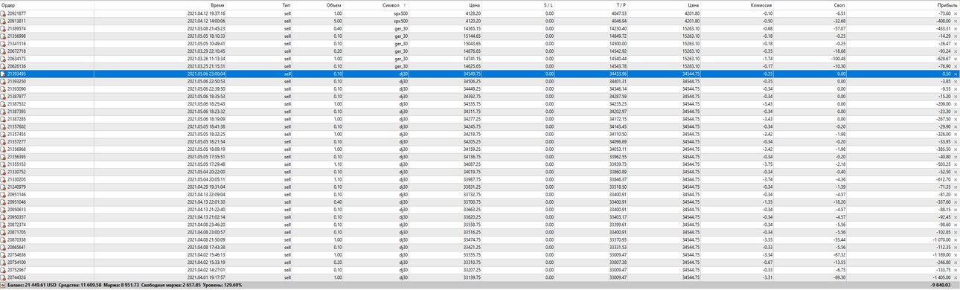Click the order icon beside order 21240979

[x=4, y=187]
